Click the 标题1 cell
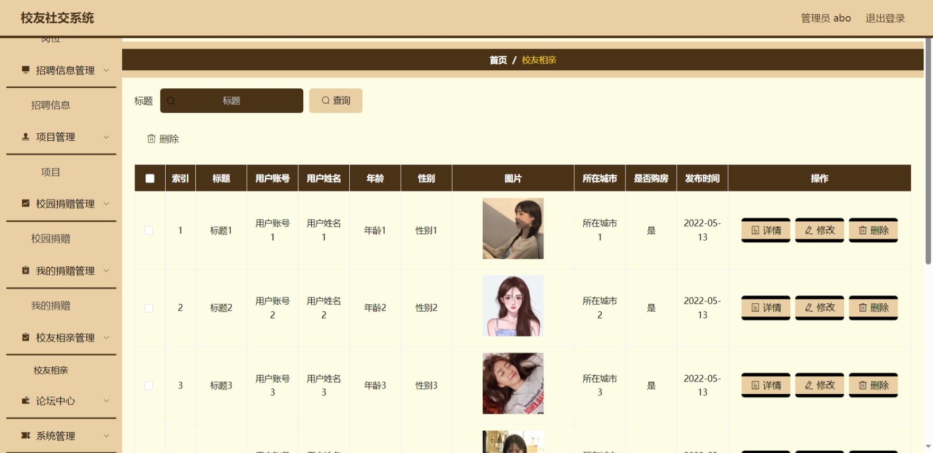 tap(221, 230)
